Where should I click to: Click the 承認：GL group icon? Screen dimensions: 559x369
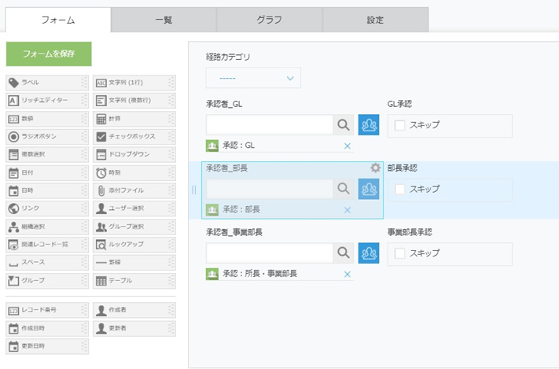(x=212, y=146)
